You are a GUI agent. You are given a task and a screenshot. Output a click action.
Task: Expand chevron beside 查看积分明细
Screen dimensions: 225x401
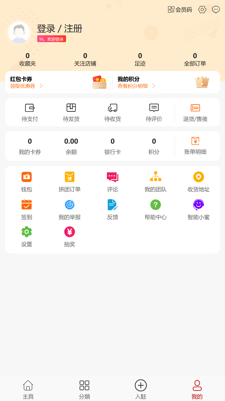(154, 86)
